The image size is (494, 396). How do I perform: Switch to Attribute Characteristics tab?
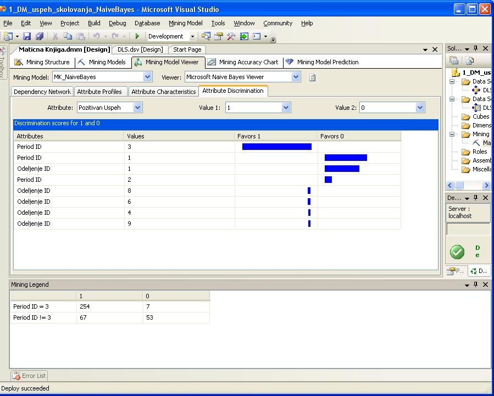point(164,92)
